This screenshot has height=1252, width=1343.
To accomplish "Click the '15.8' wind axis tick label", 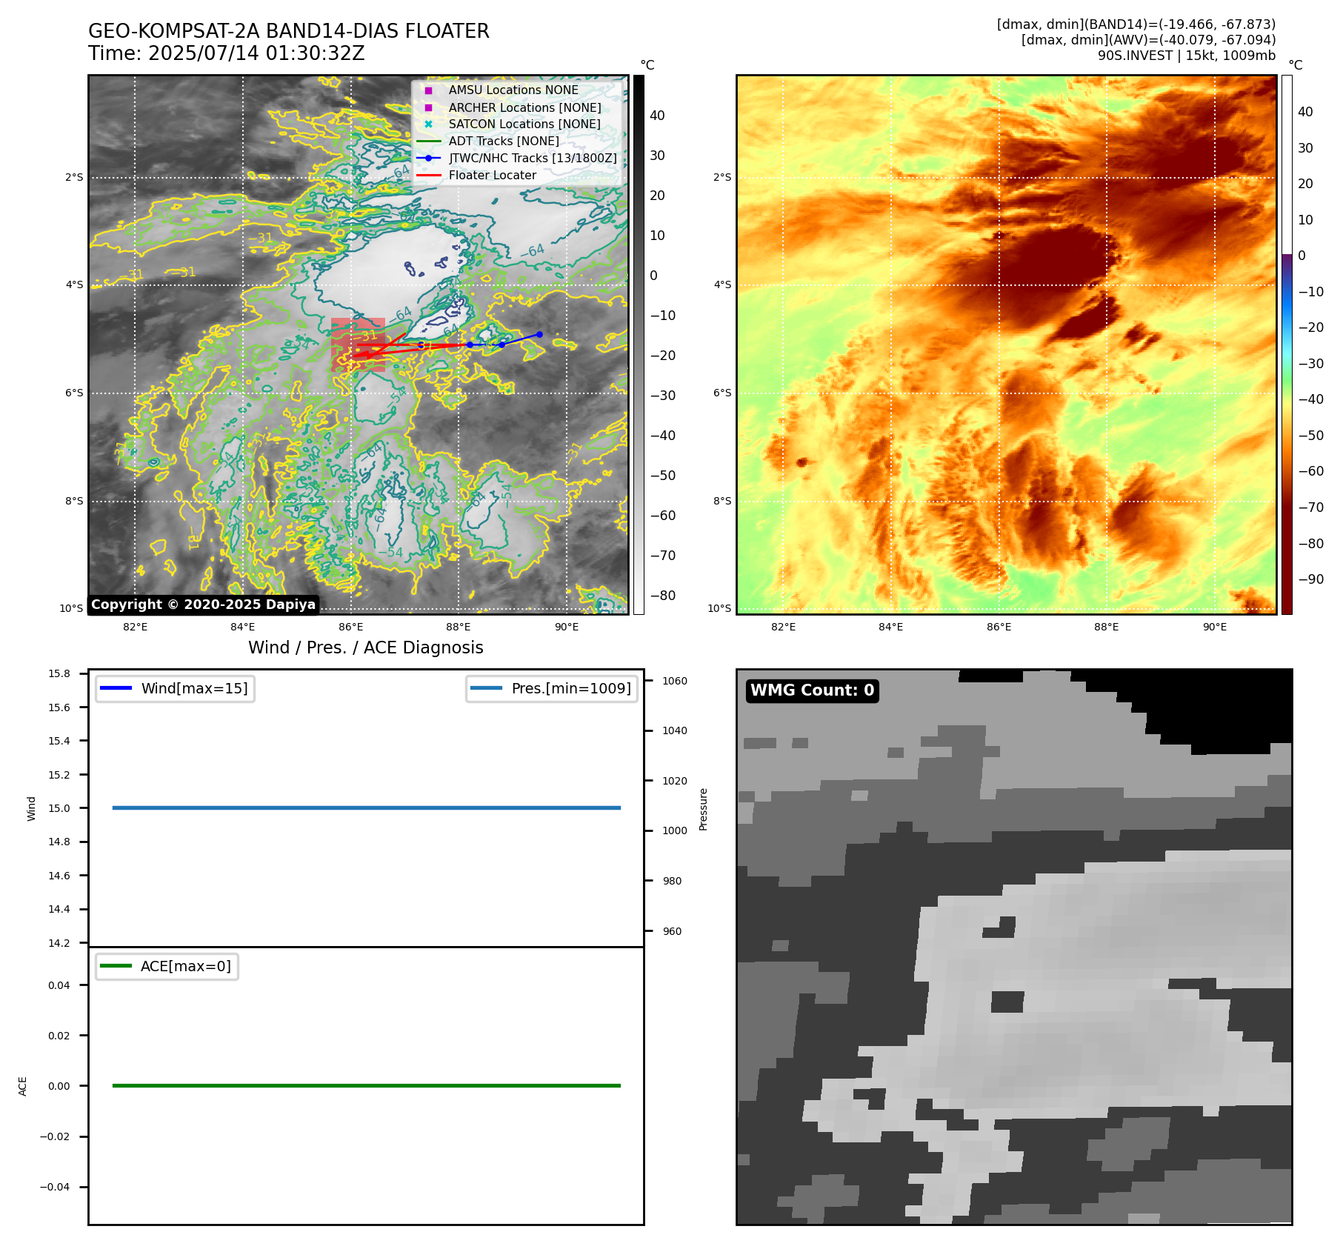I will [x=59, y=673].
